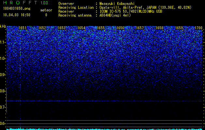Click the 1653 time marker
Screen dimensions: 205x130
(62, 28)
